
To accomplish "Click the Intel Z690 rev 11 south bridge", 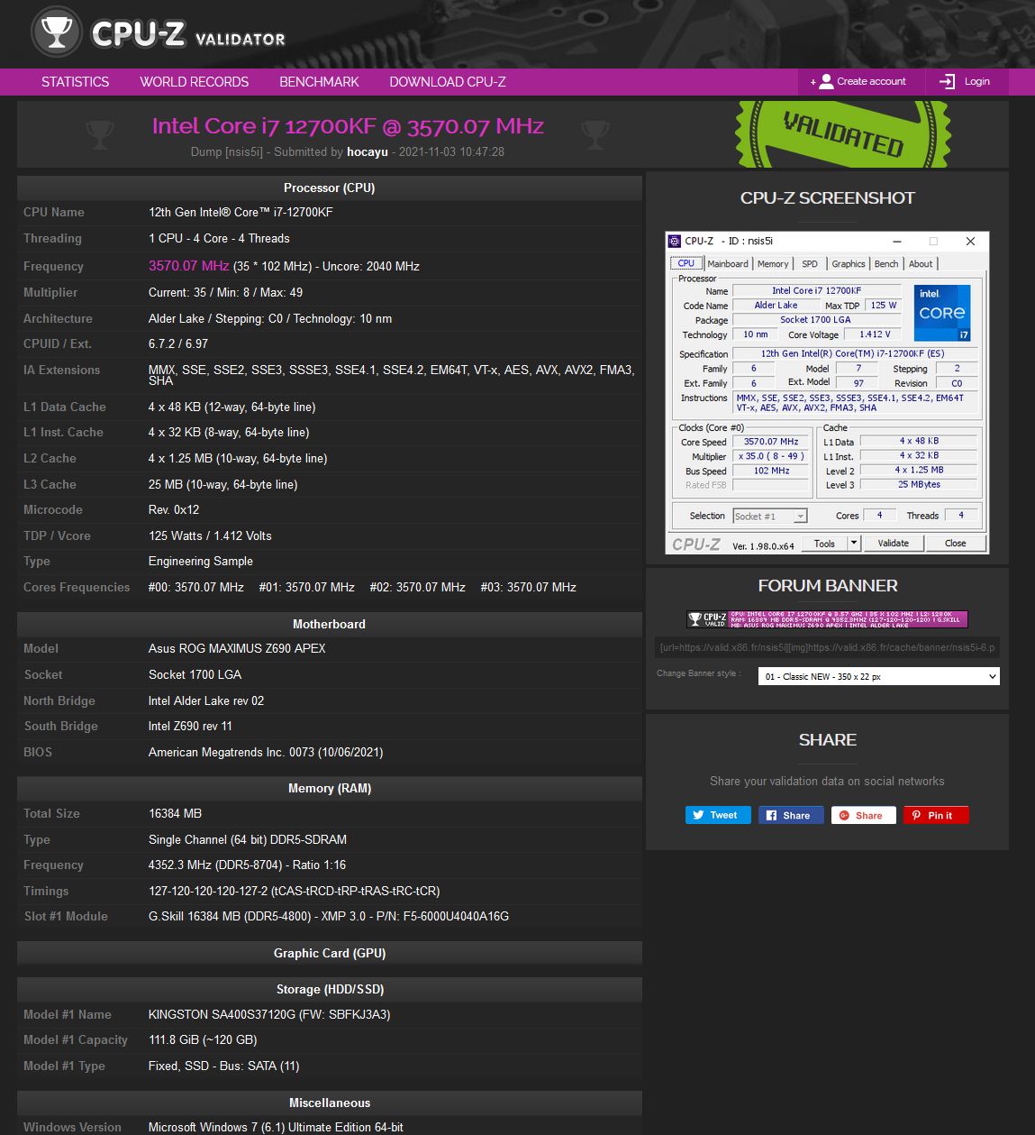I will tap(190, 726).
